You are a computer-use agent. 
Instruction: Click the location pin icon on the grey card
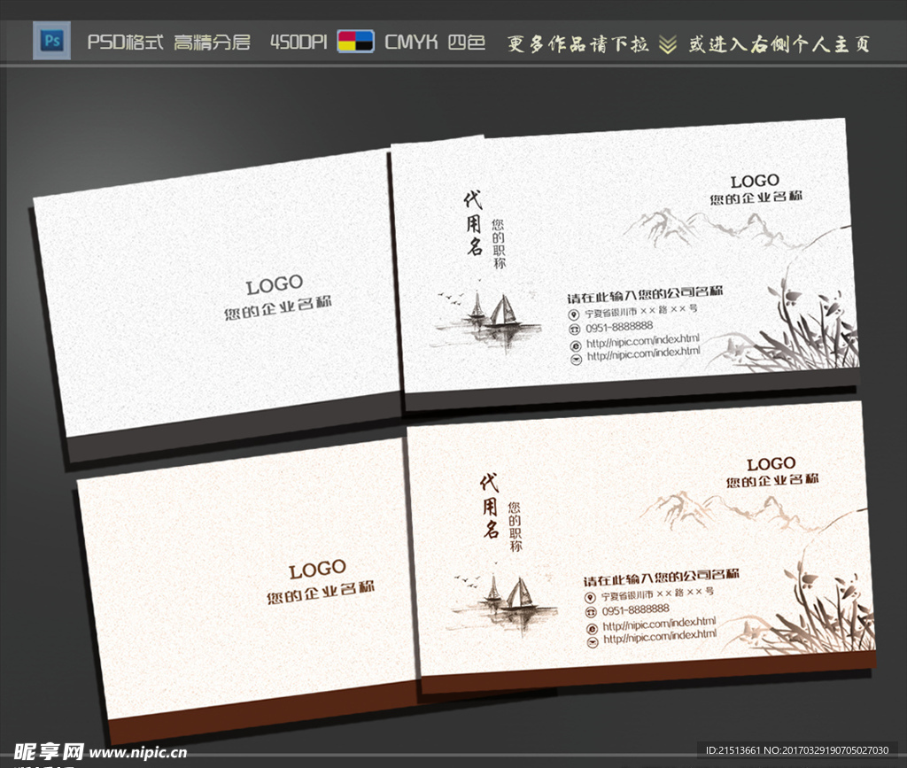[573, 314]
